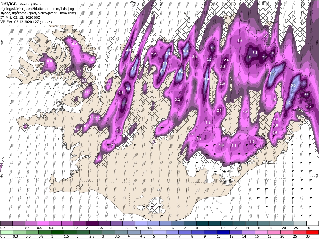Click the 3.1 value in northeast cluster
Viewport: 319px width, 239px height.
tap(255, 53)
